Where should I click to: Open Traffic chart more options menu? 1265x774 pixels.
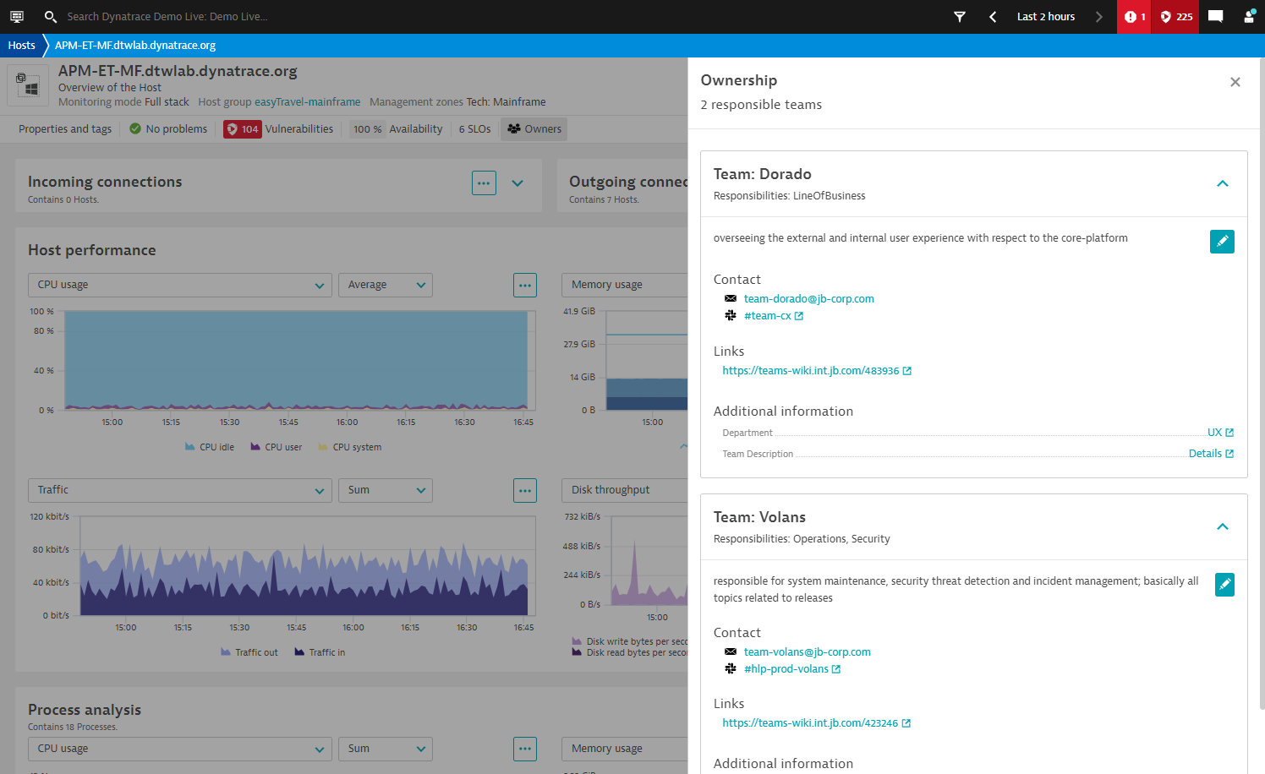click(525, 490)
